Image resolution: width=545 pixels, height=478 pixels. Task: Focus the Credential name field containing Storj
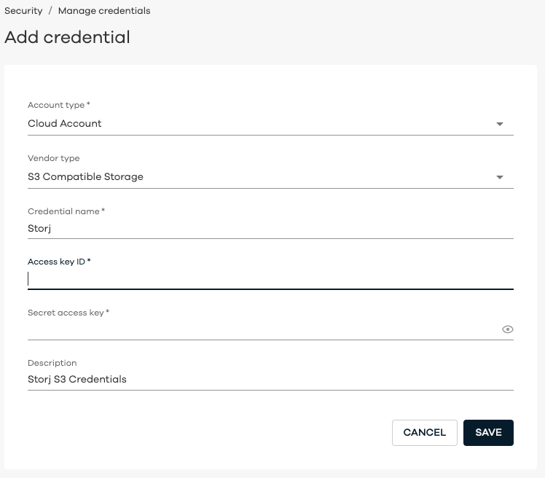coord(270,229)
